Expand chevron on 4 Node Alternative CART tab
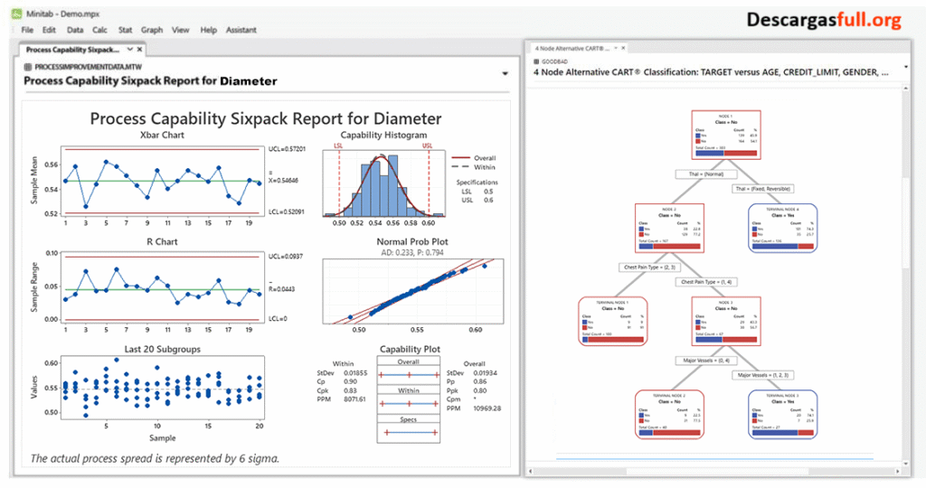 coord(615,49)
